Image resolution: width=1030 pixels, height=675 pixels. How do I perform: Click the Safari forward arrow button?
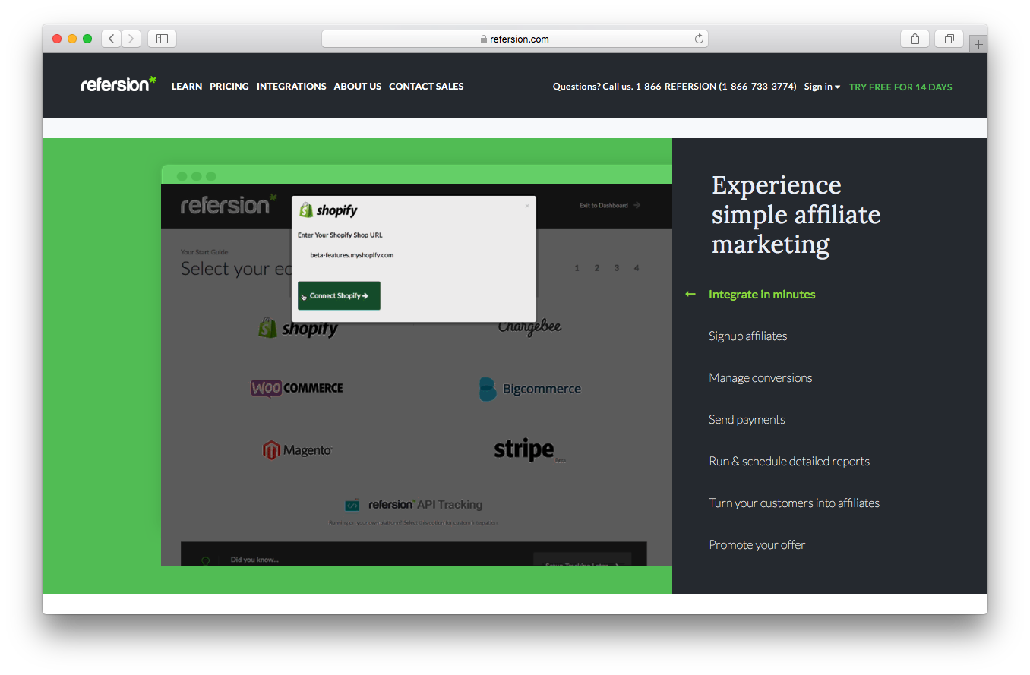click(131, 39)
